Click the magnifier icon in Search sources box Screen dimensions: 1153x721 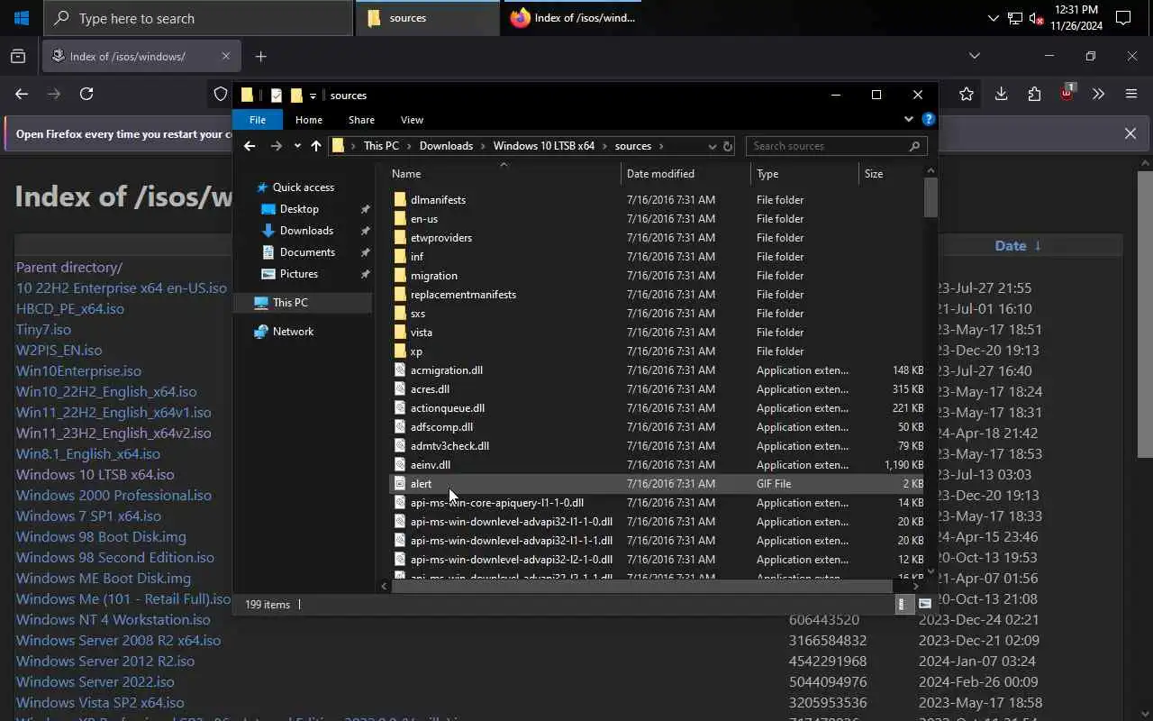(914, 146)
